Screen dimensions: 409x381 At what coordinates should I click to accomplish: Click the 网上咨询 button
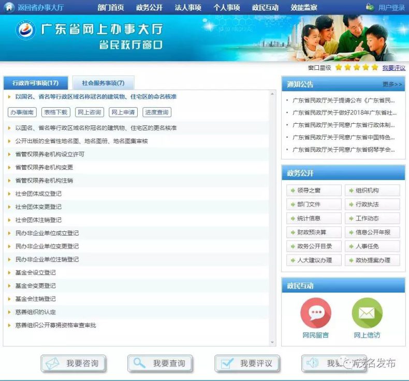click(x=90, y=112)
